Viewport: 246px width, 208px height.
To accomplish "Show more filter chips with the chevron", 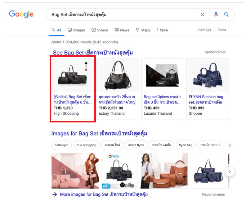I will point(230,145).
